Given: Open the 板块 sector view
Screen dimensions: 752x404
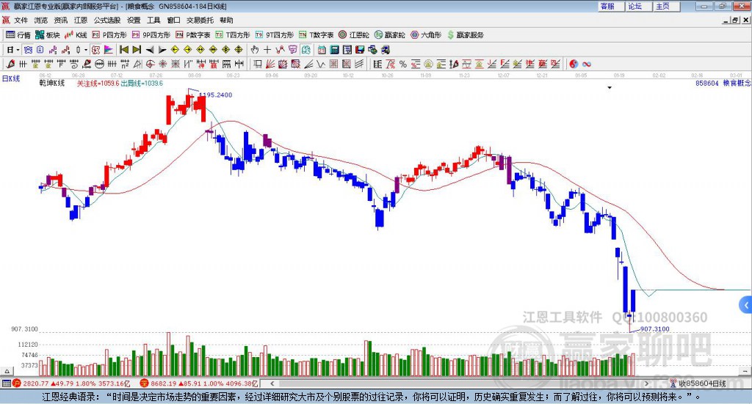Looking at the screenshot, I should (47, 35).
